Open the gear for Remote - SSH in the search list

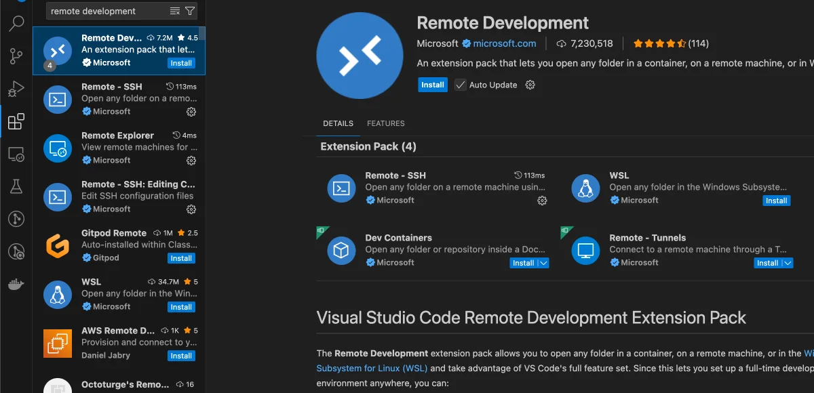[x=191, y=112]
